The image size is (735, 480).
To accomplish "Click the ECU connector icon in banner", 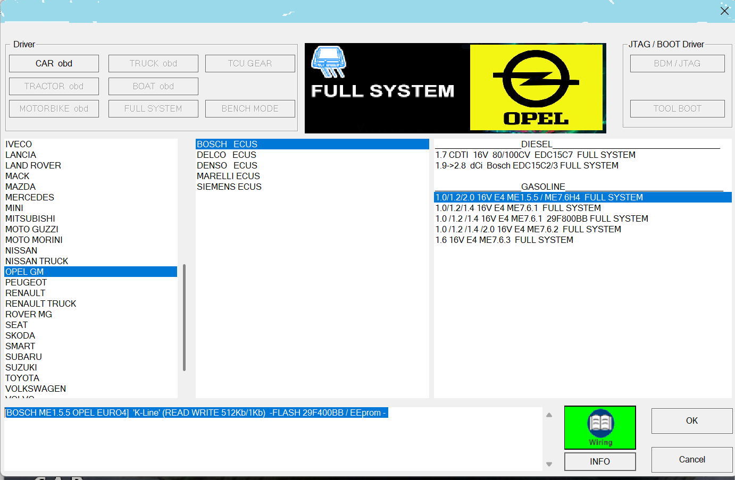I will (328, 62).
